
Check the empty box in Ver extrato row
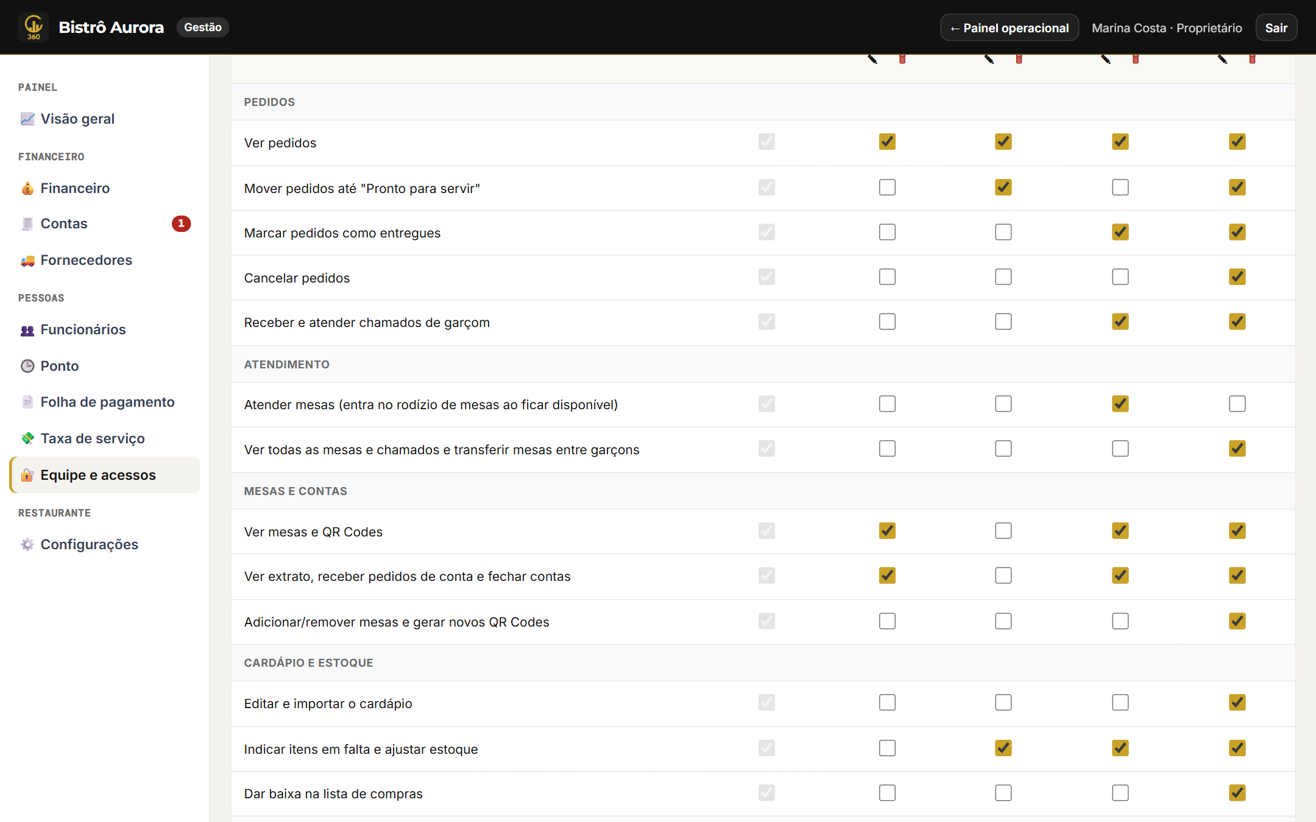(x=1003, y=575)
